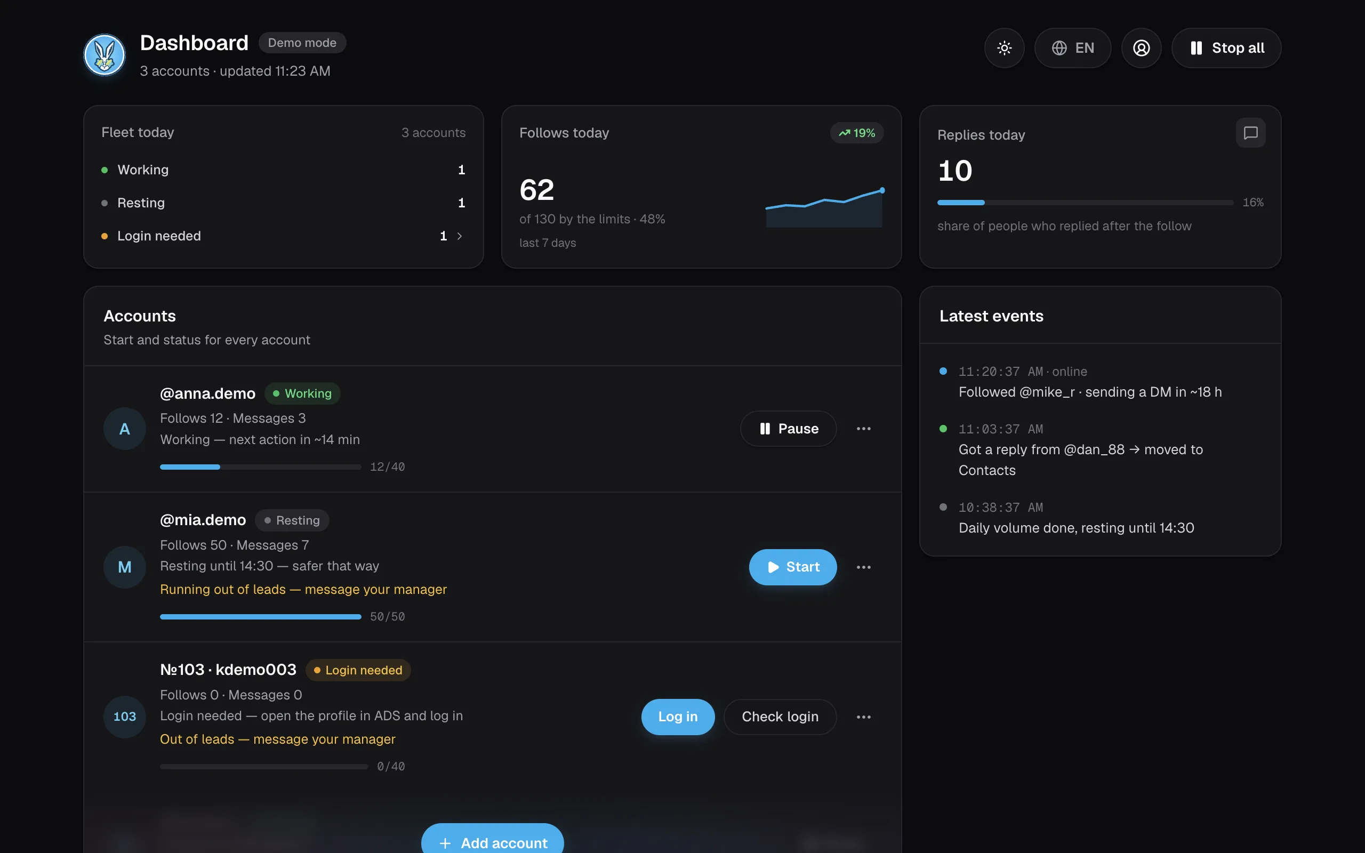Click the Accounts section heading
This screenshot has width=1365, height=853.
(x=139, y=316)
